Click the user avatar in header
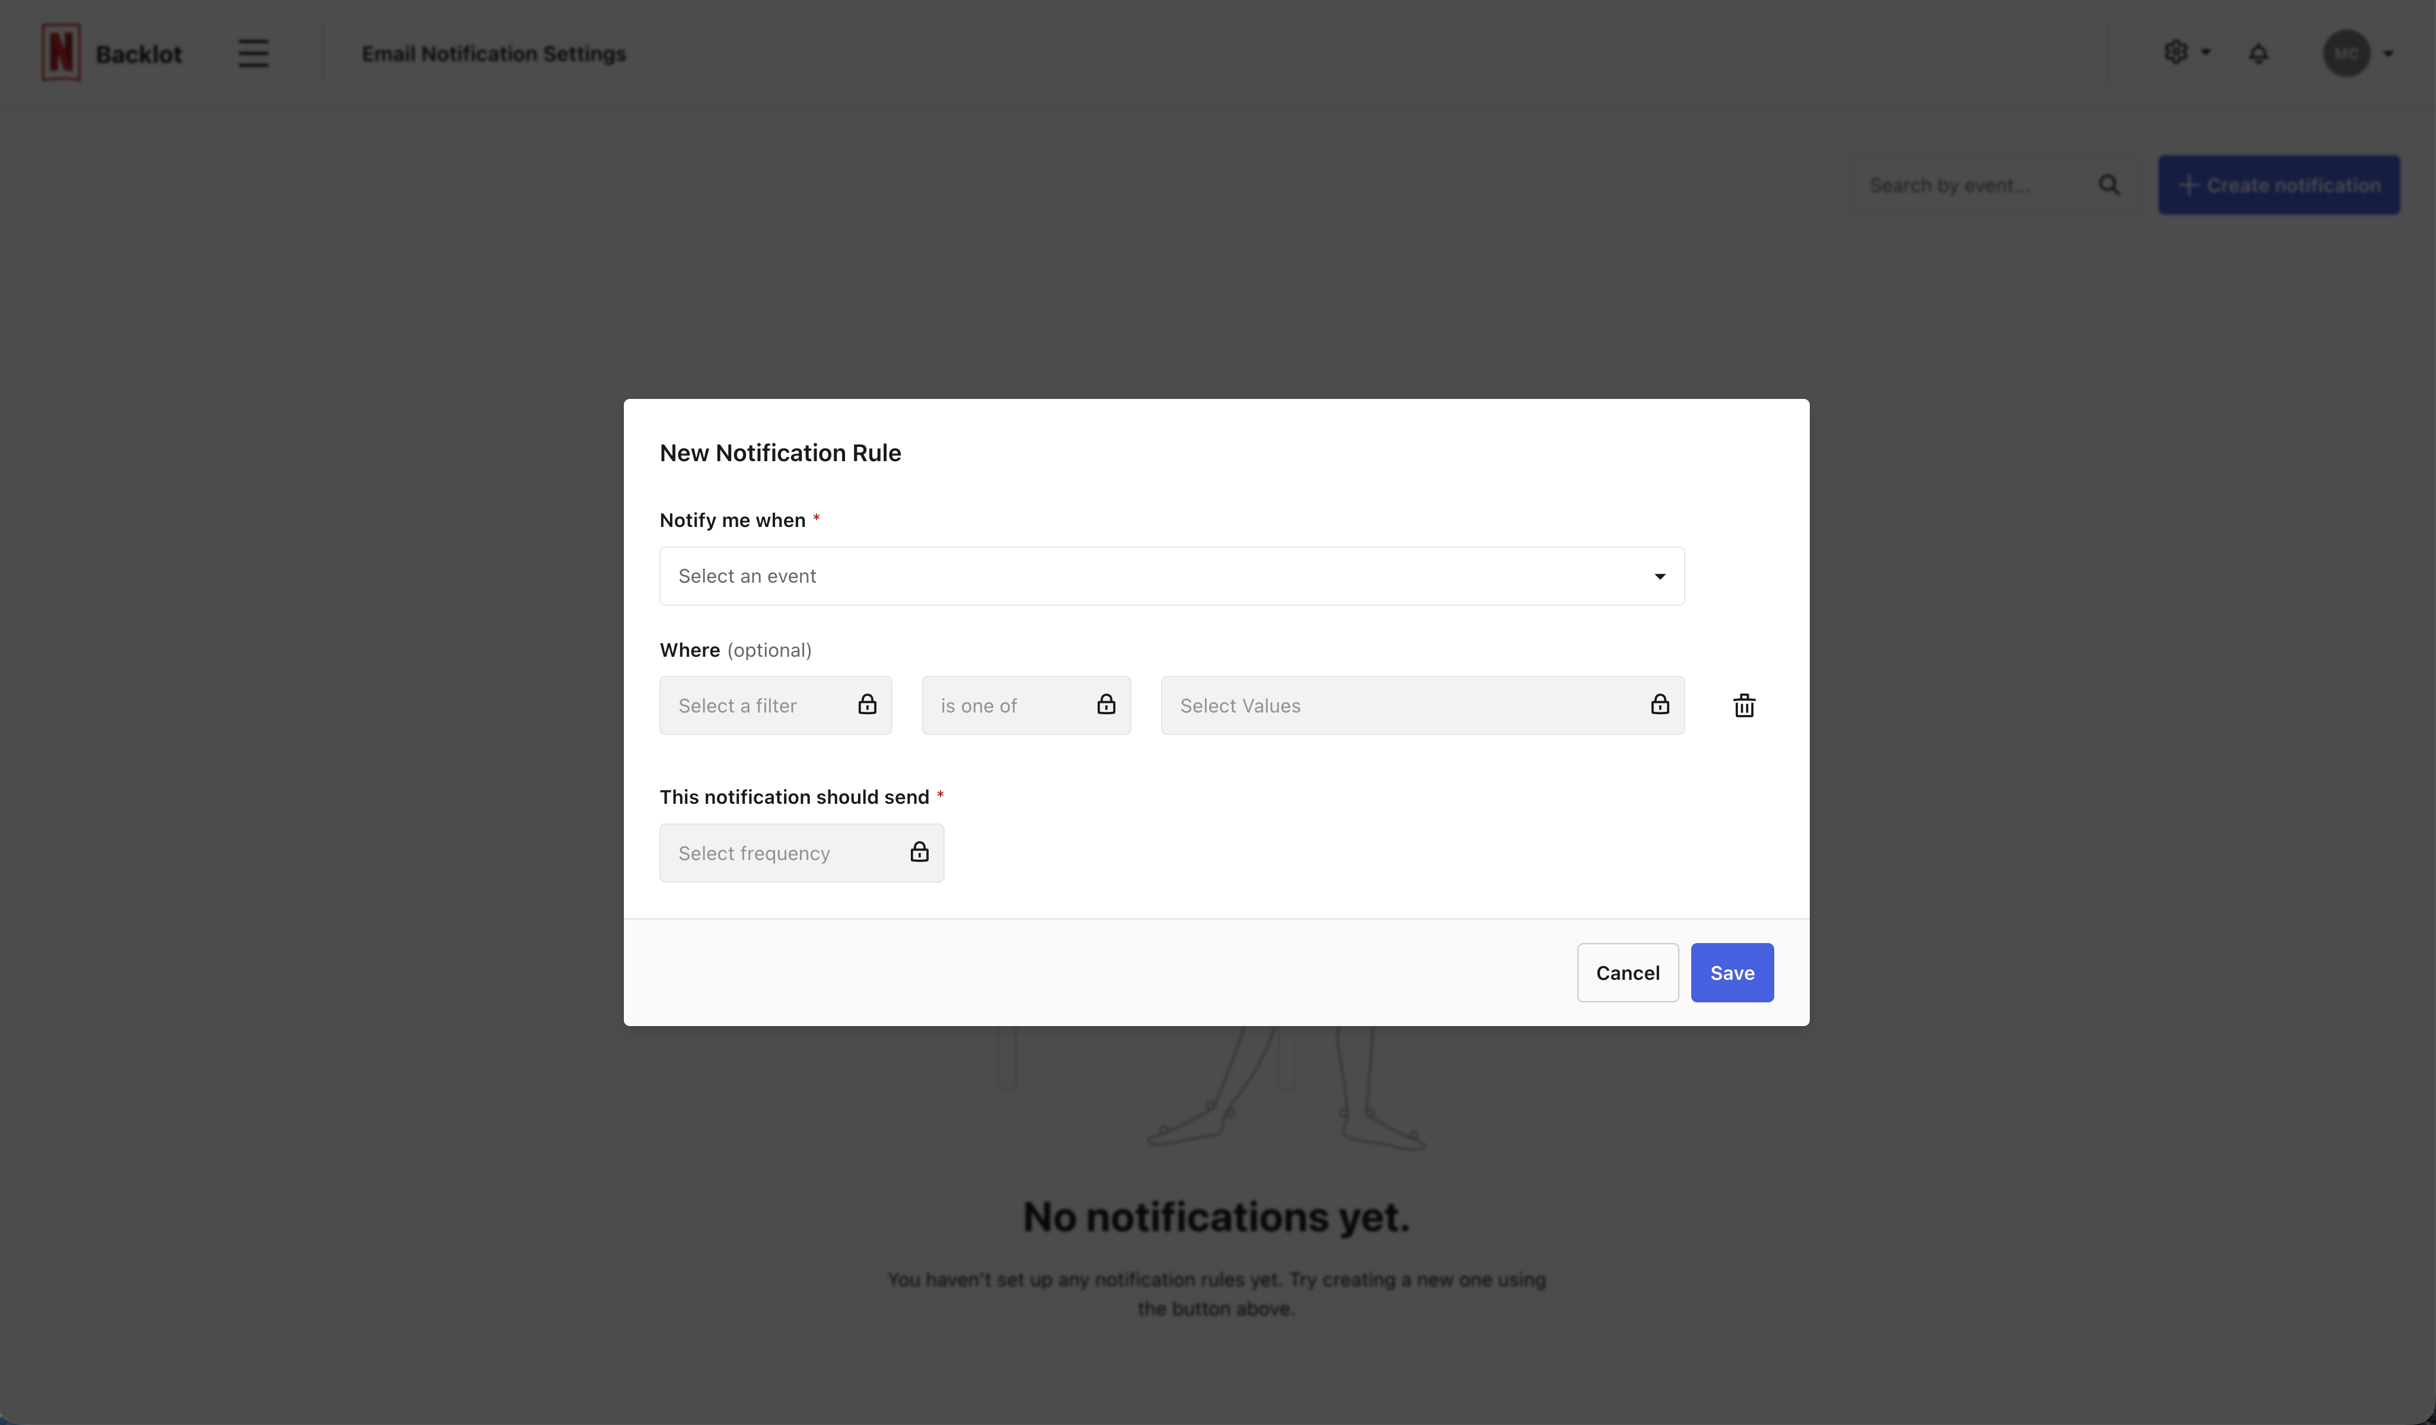Image resolution: width=2436 pixels, height=1425 pixels. coord(2346,53)
